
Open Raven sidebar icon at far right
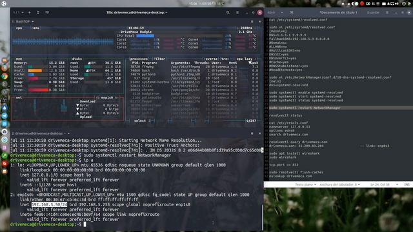(409, 4)
